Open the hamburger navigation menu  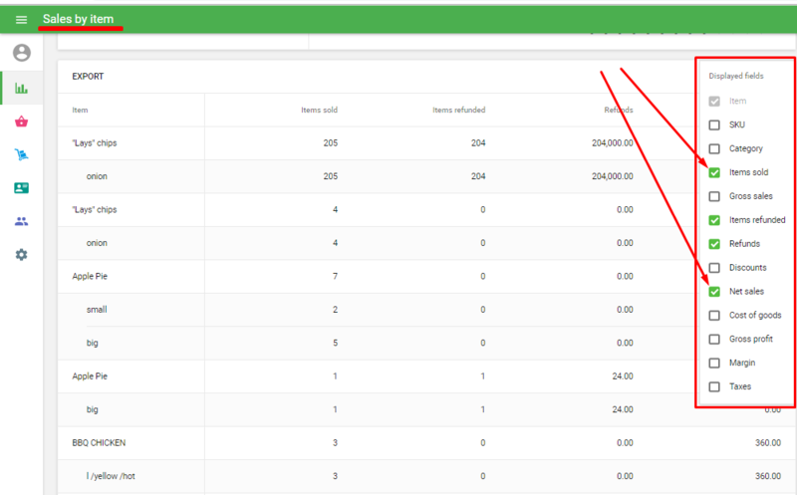(x=21, y=20)
